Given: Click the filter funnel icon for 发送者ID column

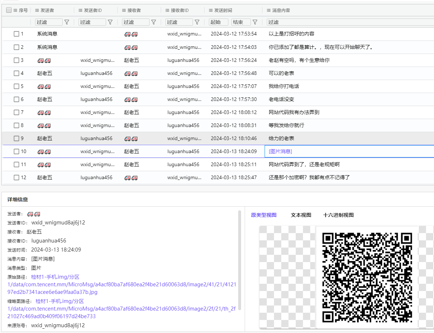Looking at the screenshot, I should 110,22.
